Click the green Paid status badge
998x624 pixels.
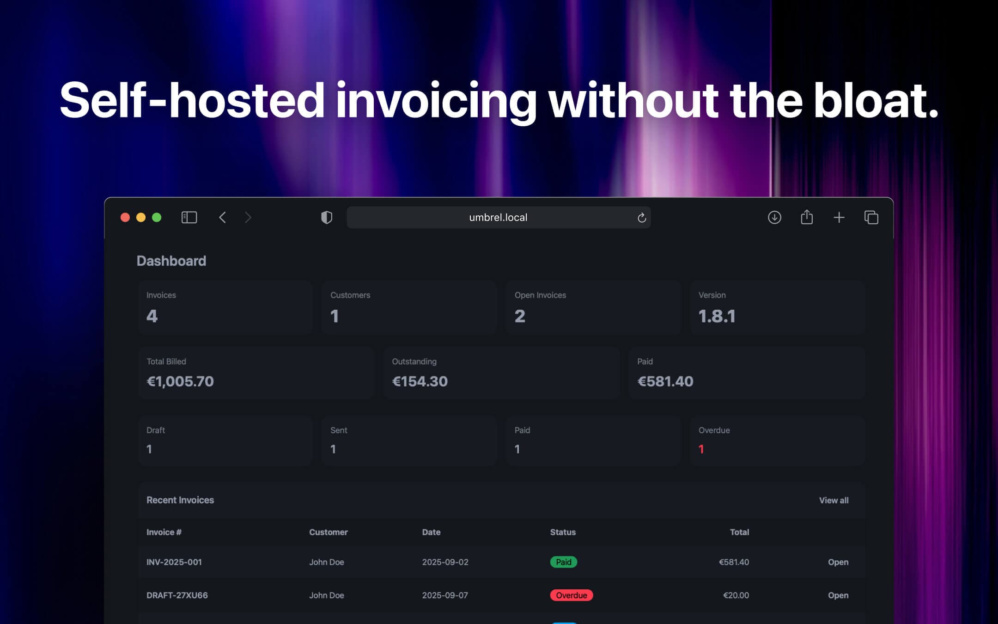(x=563, y=562)
